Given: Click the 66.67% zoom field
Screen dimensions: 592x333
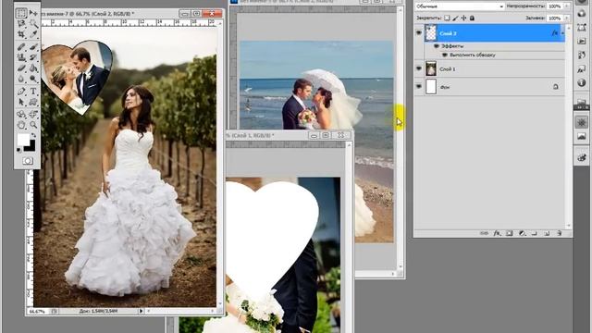Looking at the screenshot, I should (37, 312).
